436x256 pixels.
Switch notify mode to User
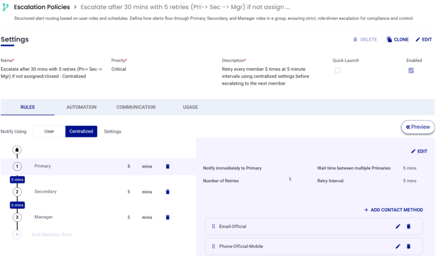point(49,132)
